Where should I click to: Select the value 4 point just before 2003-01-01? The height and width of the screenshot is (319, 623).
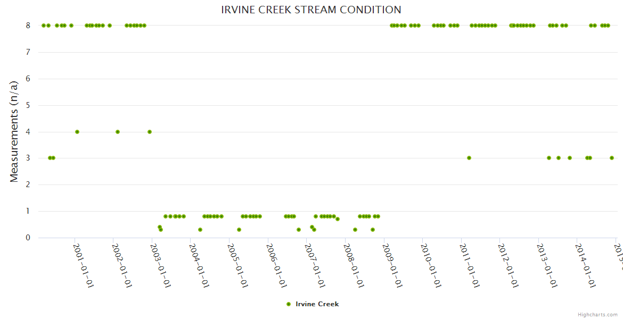point(150,132)
